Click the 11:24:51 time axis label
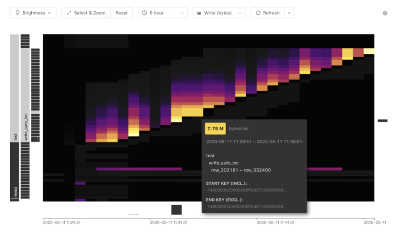 pos(62,222)
